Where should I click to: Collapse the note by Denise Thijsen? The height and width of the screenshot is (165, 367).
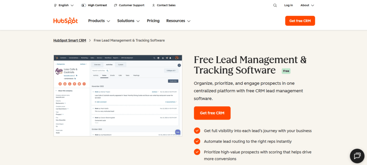click(93, 92)
